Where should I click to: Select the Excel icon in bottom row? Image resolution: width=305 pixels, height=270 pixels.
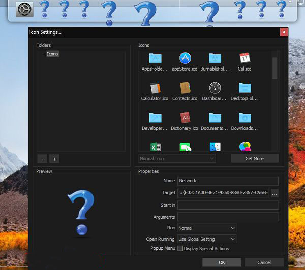tap(155, 147)
